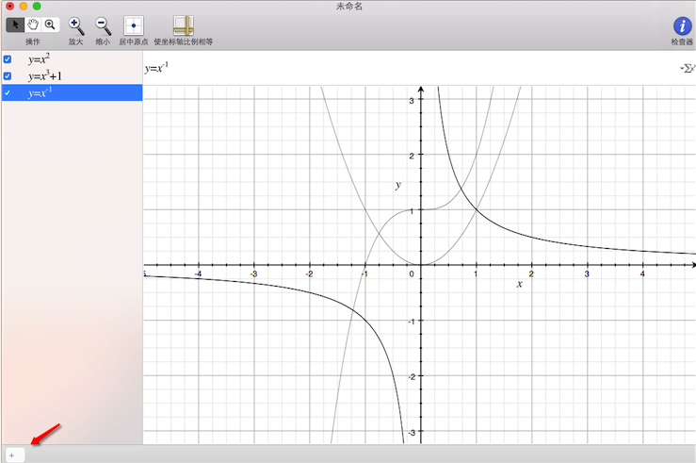Toggle the y=x⁻¹ equation checkbox

[x=8, y=92]
